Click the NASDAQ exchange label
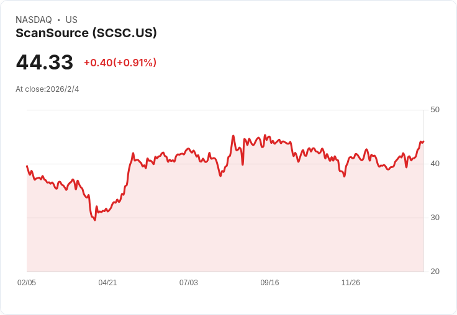The image size is (457, 315). 34,20
